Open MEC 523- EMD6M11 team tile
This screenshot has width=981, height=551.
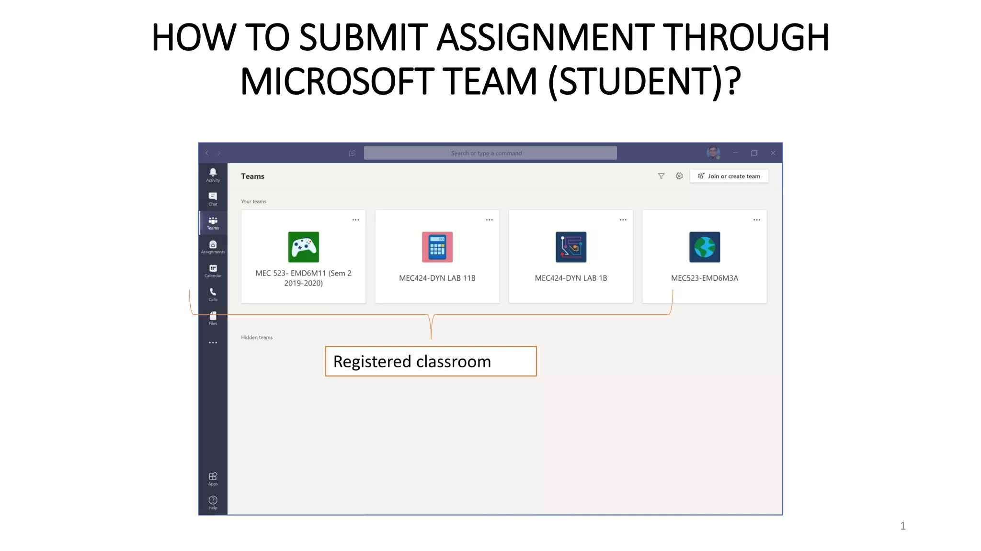303,256
